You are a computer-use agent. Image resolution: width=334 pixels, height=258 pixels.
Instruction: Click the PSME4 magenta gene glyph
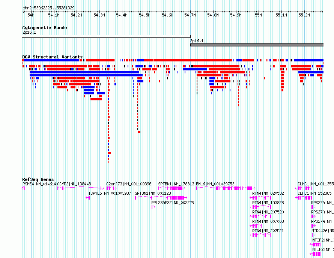click(x=23, y=188)
